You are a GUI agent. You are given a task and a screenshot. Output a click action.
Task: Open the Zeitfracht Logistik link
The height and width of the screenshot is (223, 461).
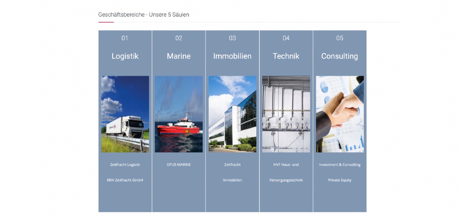coord(125,164)
